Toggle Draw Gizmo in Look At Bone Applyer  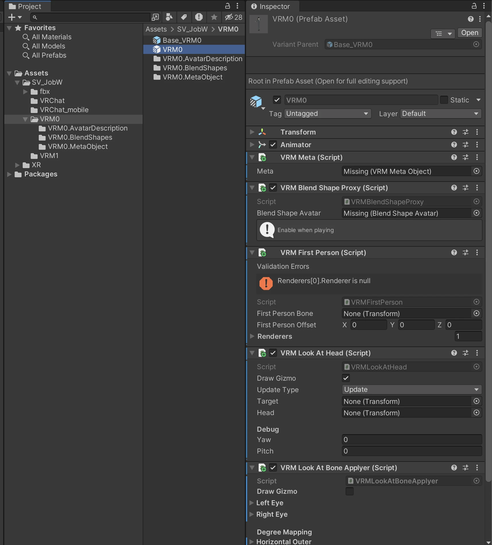[349, 491]
